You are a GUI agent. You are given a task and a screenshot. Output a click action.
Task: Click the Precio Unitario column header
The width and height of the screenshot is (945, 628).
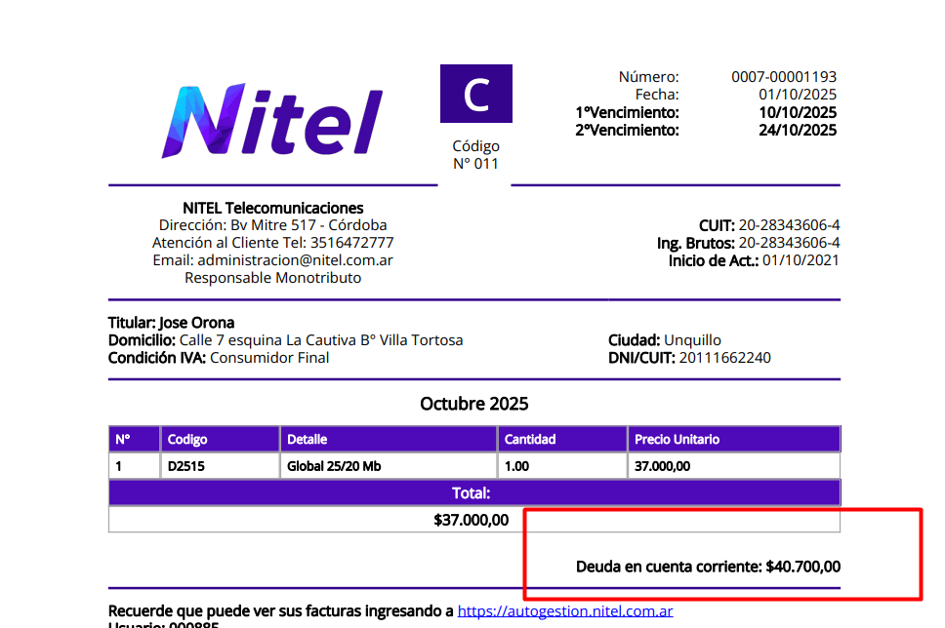tap(677, 440)
